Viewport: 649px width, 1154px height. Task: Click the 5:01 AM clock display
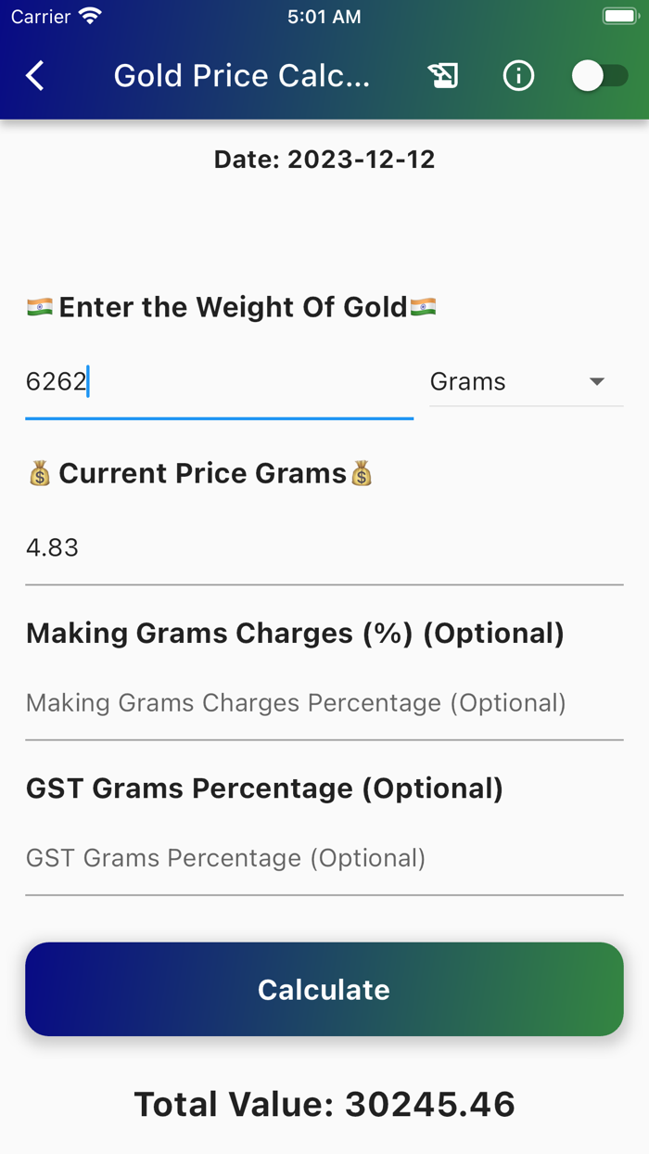click(324, 15)
